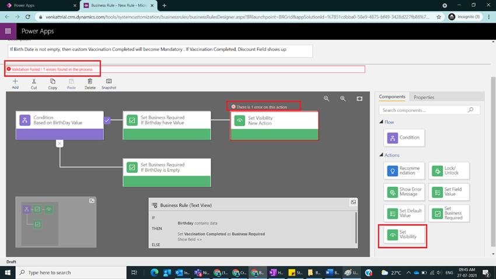Viewport: 496px width, 279px height.
Task: Click the true checkmark connector of the Condition
Action: pos(107,120)
